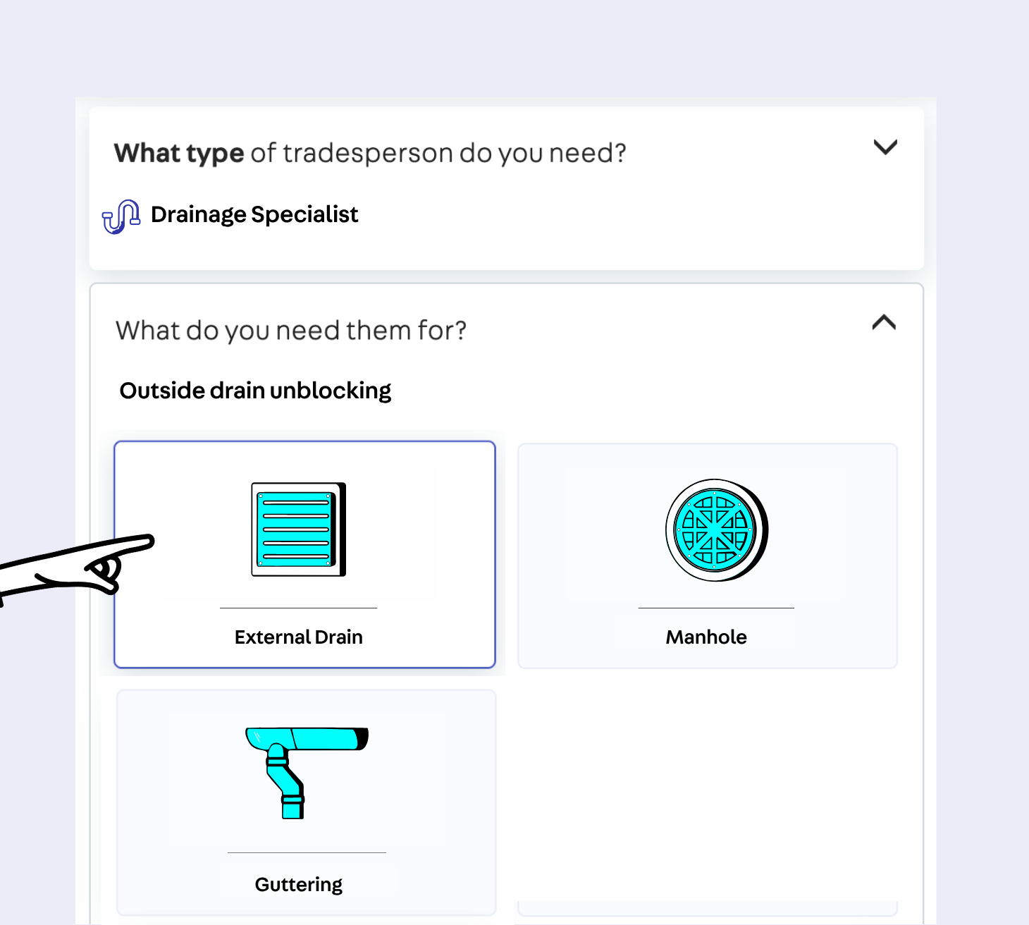Choose the Manhole option card
This screenshot has height=925, width=1029.
coord(707,556)
